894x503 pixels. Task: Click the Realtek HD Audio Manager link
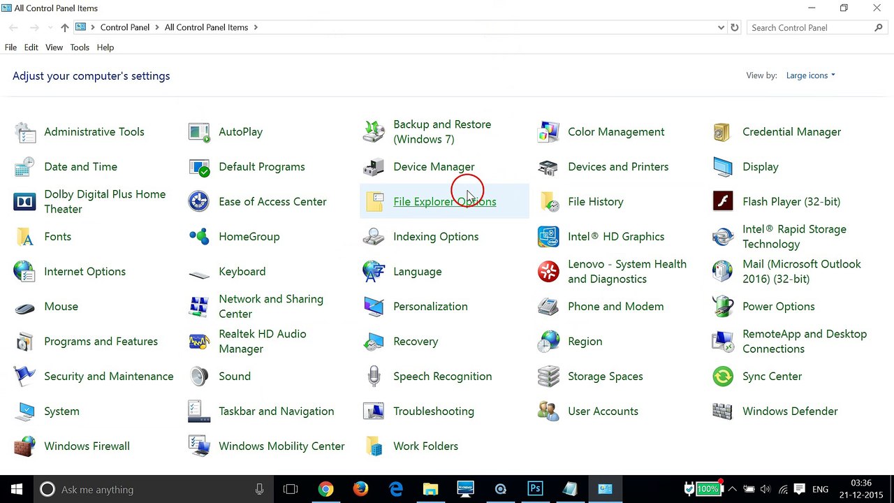(263, 342)
